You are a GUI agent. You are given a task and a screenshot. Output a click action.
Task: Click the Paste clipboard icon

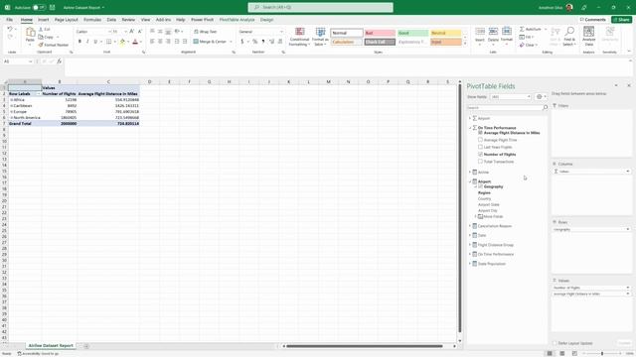(x=30, y=33)
